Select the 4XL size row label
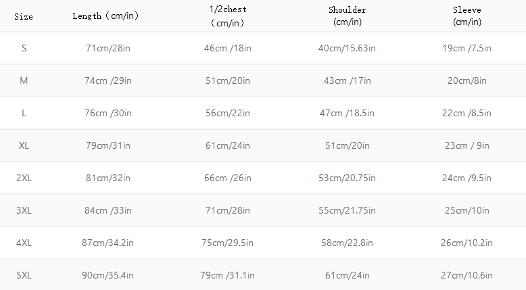 pos(24,243)
